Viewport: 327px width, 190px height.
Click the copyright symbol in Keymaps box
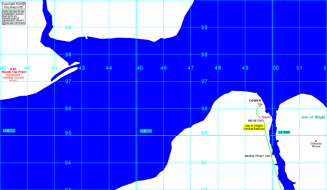[x=24, y=4]
